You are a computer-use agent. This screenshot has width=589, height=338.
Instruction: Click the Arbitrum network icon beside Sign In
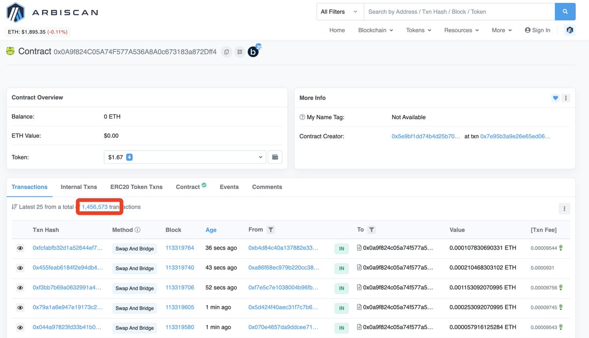click(569, 30)
